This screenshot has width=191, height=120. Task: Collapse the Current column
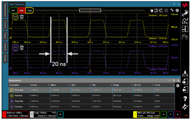pyautogui.click(x=49, y=85)
